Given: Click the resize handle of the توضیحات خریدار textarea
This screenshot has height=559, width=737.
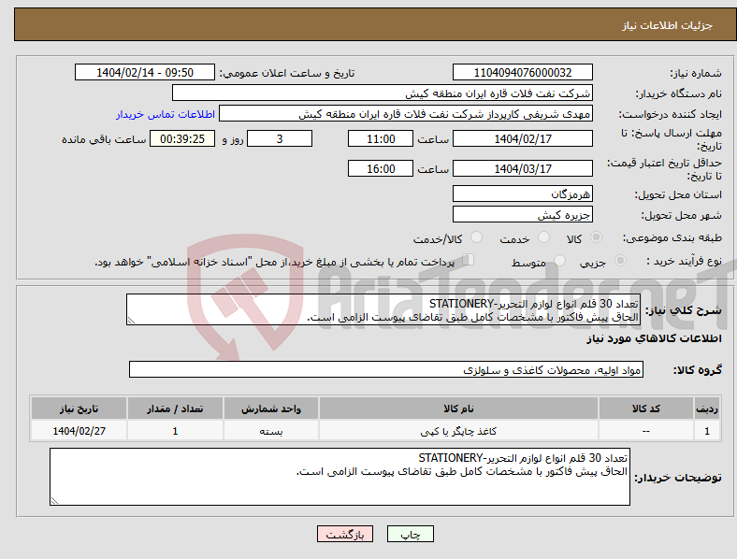Looking at the screenshot, I should (54, 501).
